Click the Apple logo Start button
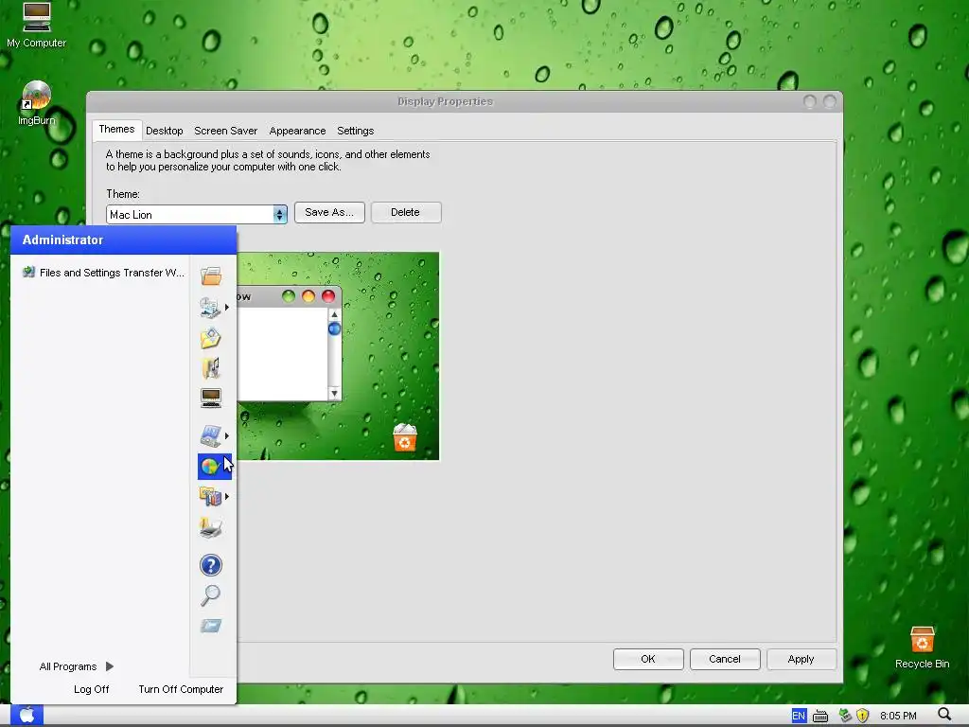This screenshot has height=727, width=969. [26, 716]
